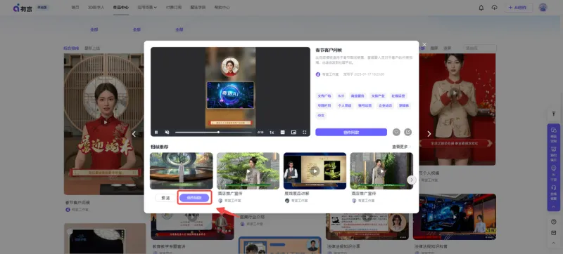Click the 有言工作室 author name in the dialog

tap(330, 74)
